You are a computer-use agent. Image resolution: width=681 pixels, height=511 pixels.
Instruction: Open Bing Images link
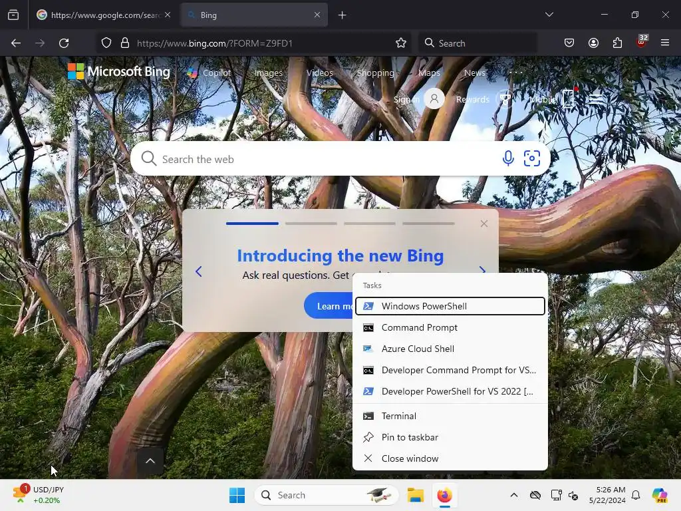tap(269, 73)
